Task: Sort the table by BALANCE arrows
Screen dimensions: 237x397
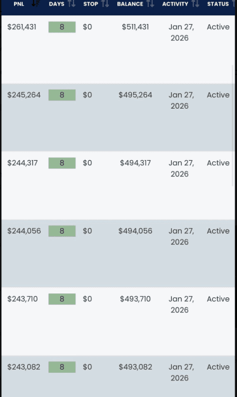Action: pyautogui.click(x=150, y=4)
